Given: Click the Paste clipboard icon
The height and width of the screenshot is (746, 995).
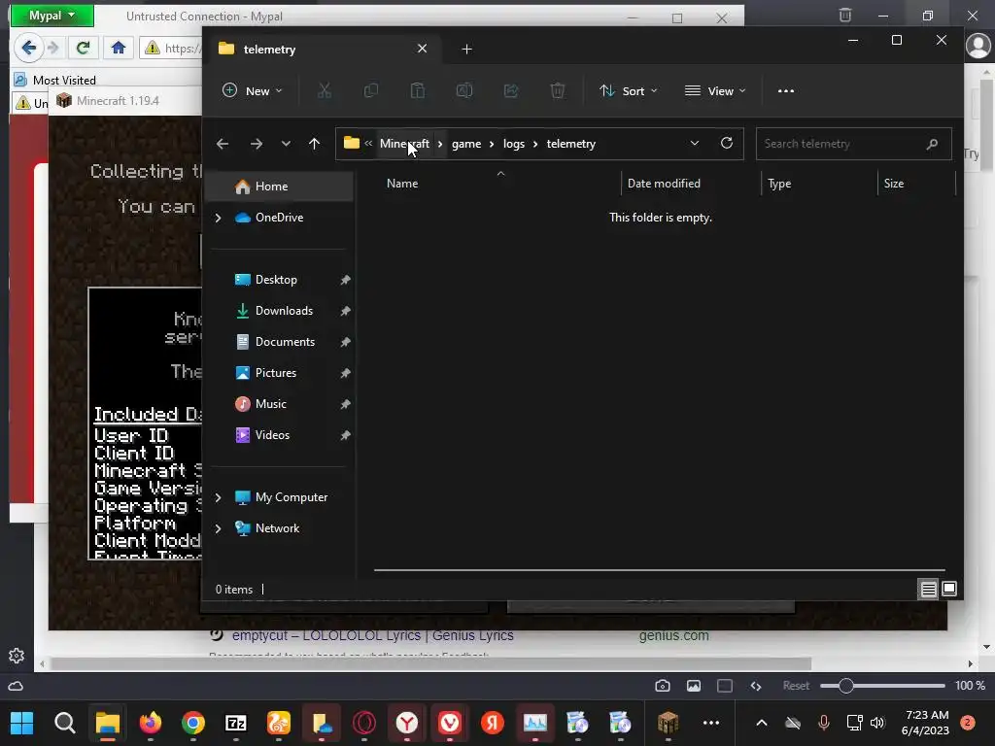Looking at the screenshot, I should click(x=418, y=90).
